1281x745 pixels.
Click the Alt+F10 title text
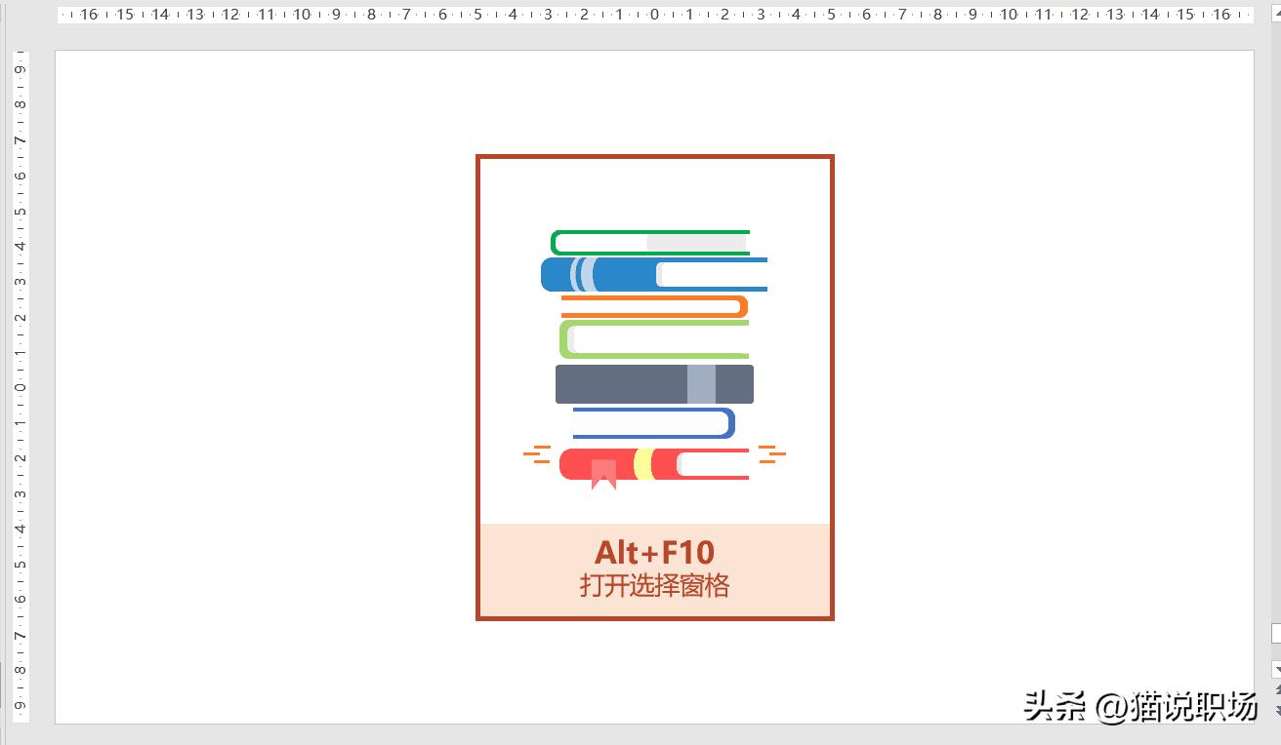click(654, 553)
